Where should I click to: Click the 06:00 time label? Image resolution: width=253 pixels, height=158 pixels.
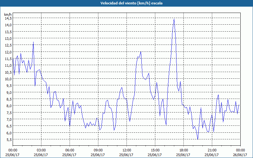70,150
